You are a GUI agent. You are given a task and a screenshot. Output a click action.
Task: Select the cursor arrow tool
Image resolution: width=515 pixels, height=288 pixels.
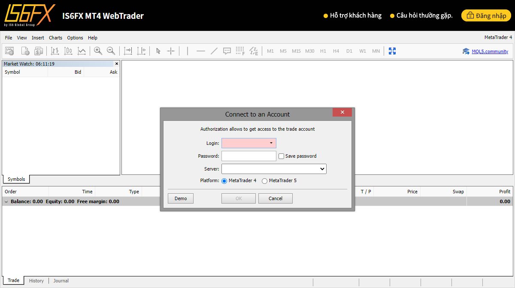pyautogui.click(x=158, y=51)
